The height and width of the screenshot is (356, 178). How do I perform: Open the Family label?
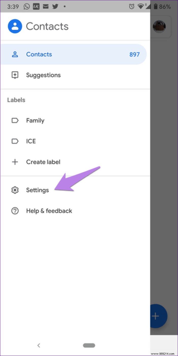35,120
